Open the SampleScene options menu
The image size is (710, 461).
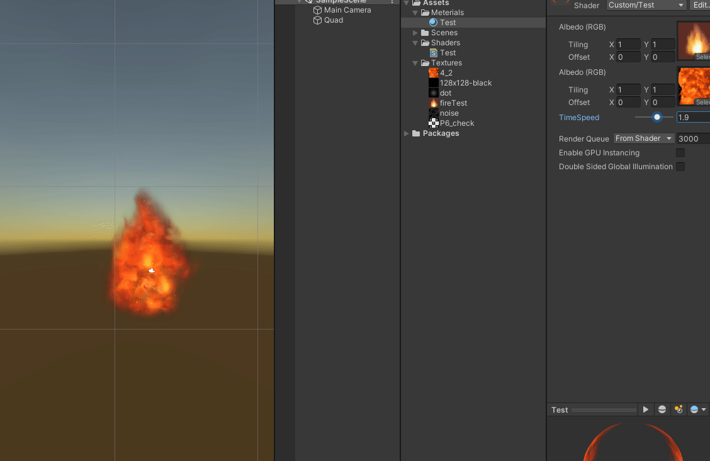tap(392, 2)
